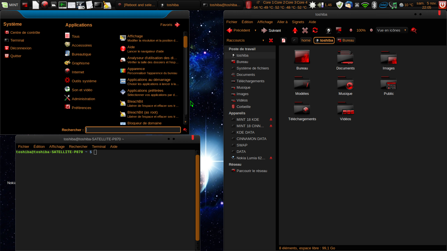Click the Rechercher search field
Viewport: 447px width, 251px height.
[133, 130]
